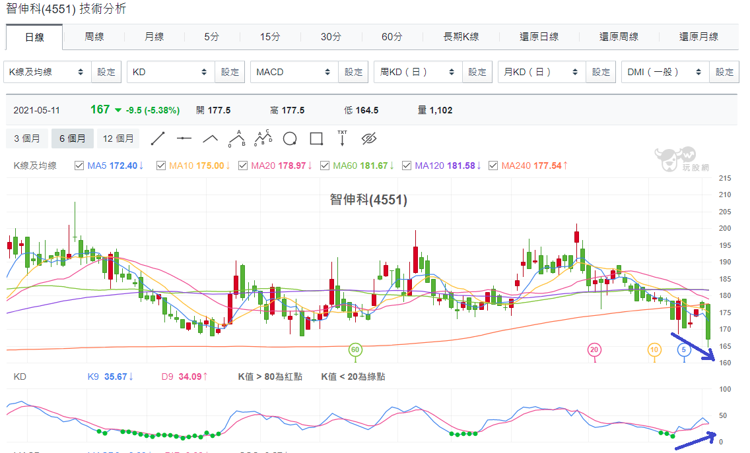
Task: Click the 智伸科(4551) 技術分析 heading
Action: pyautogui.click(x=66, y=9)
